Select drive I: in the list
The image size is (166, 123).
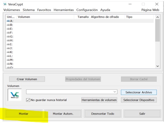(x=80, y=44)
